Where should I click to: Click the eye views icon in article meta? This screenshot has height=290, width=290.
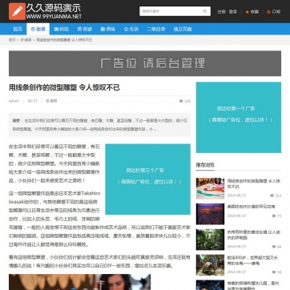[181, 101]
